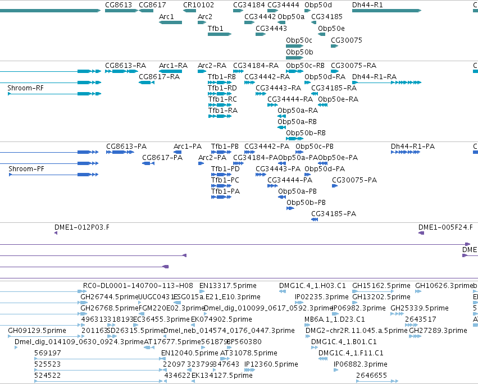478x384 pixels.
Task: Select the RC0-DL0001-140700-113-H08 EST label
Action: (138, 286)
